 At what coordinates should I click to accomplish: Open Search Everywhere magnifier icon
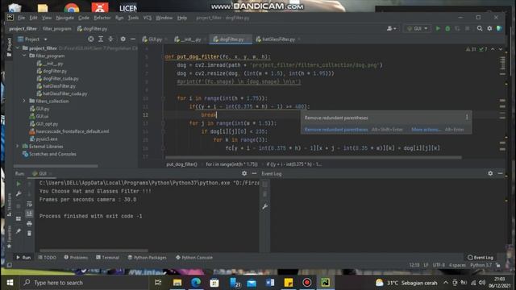[x=480, y=29]
